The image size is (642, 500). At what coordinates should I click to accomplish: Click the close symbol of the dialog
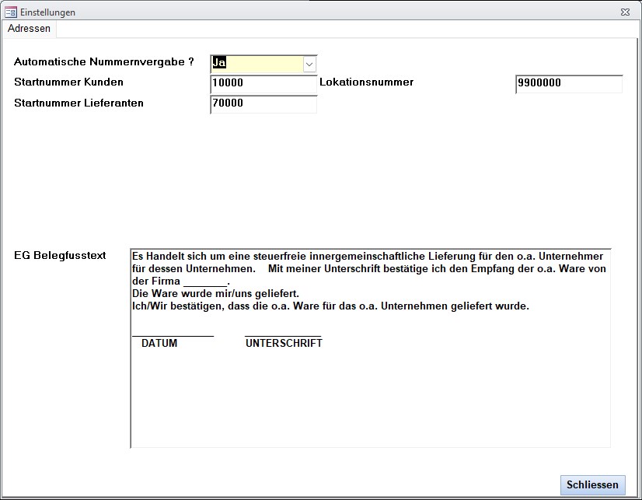pos(624,11)
